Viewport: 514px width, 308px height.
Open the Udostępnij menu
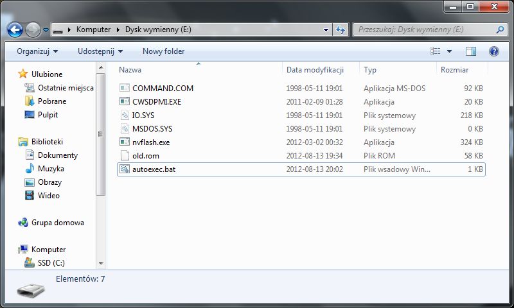(100, 51)
